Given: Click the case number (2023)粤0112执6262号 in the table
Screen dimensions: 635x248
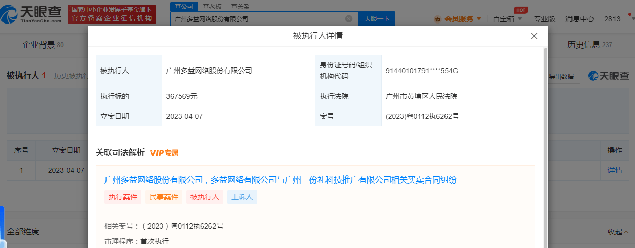Looking at the screenshot, I should 422,116.
